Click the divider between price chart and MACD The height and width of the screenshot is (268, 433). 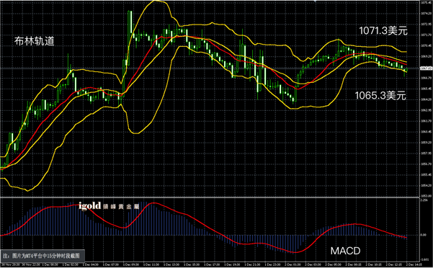point(210,197)
